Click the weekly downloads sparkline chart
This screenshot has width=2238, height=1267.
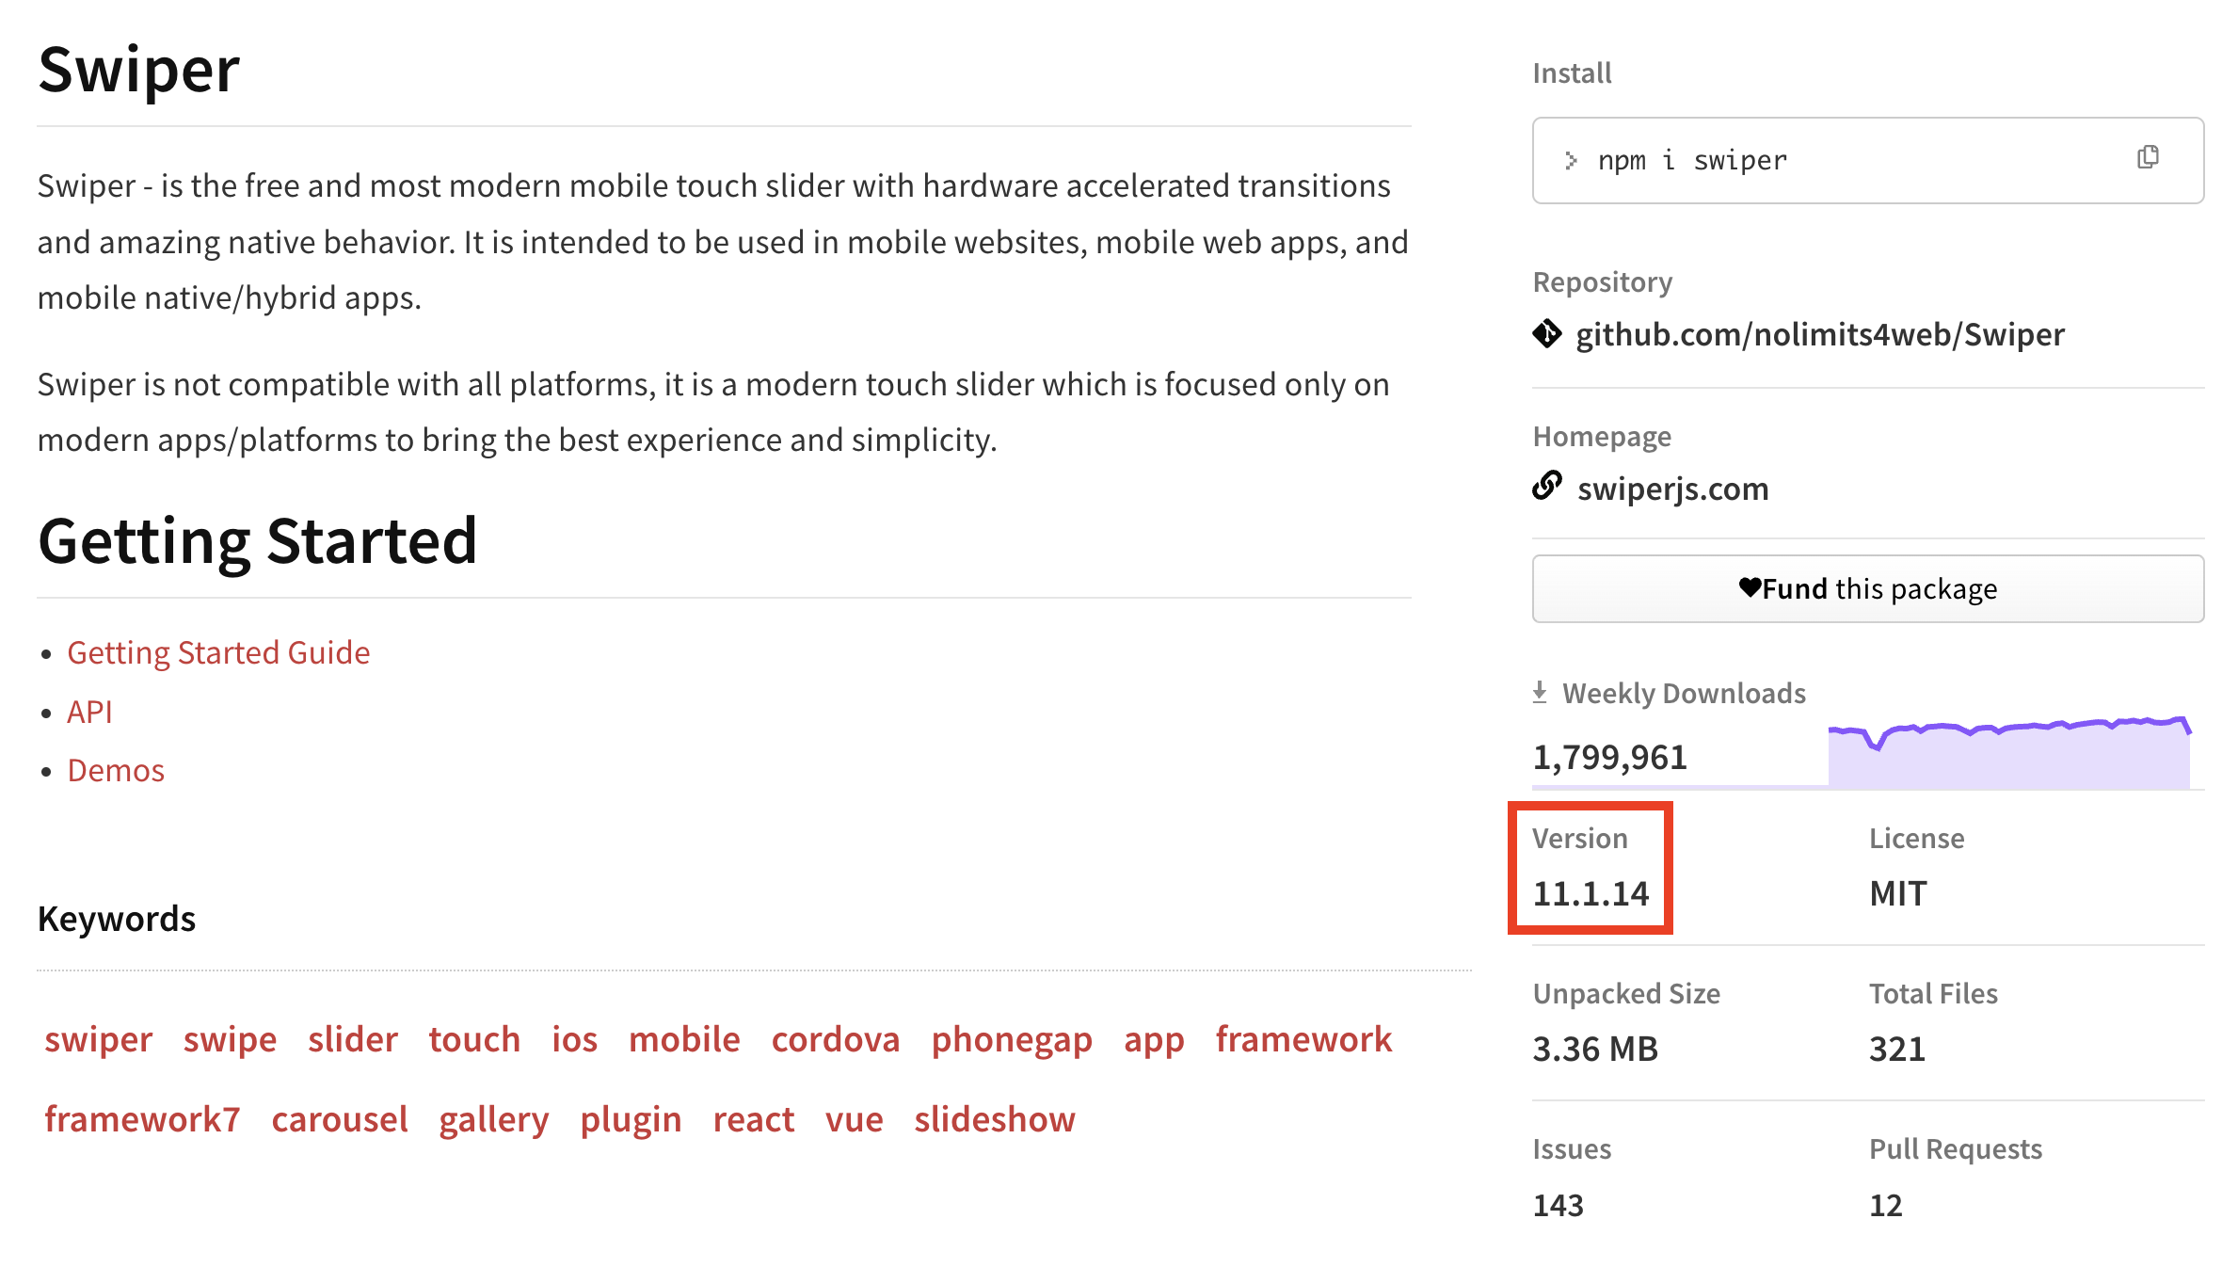tap(2008, 752)
